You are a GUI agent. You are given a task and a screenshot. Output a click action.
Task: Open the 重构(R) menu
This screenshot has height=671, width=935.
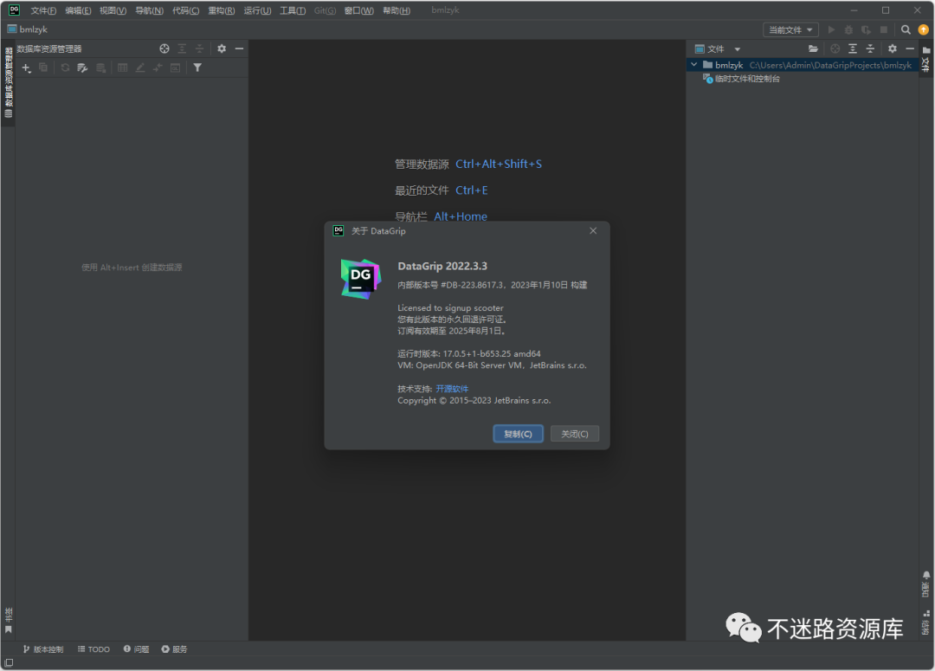pyautogui.click(x=222, y=10)
